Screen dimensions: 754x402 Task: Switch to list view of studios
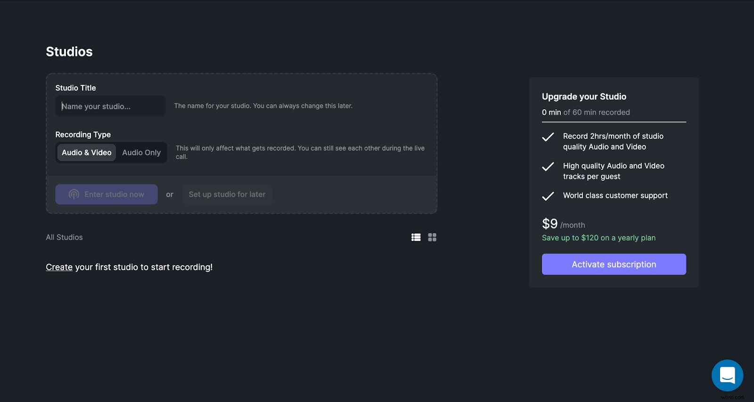416,237
